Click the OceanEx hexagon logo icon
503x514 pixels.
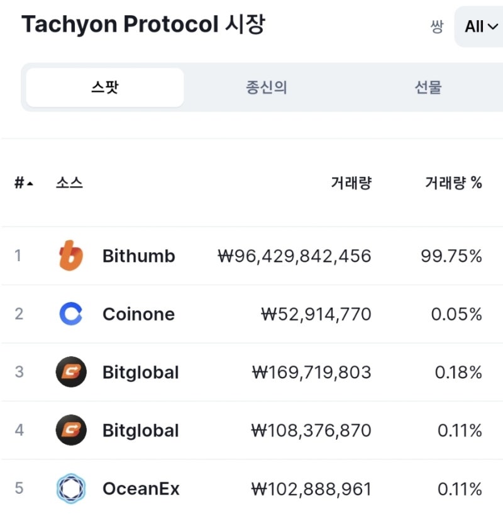71,488
